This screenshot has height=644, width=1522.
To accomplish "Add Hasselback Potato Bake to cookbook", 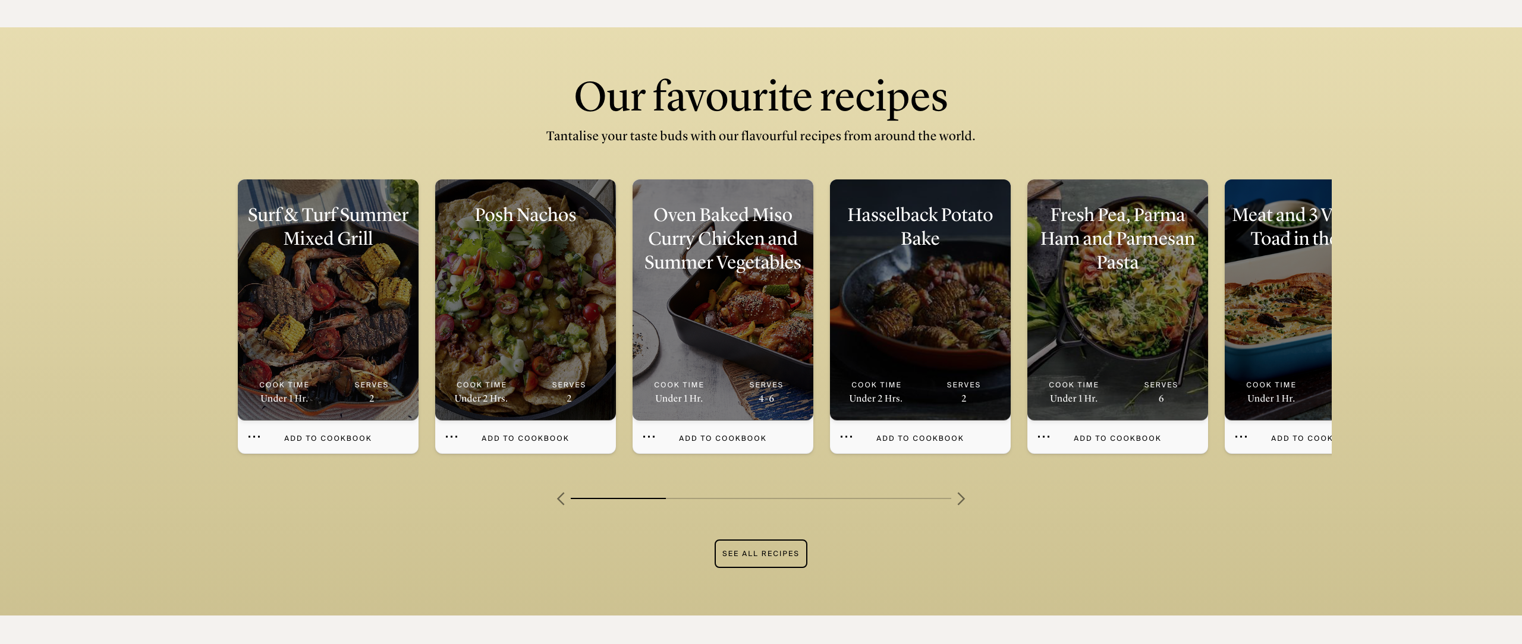I will pos(920,438).
